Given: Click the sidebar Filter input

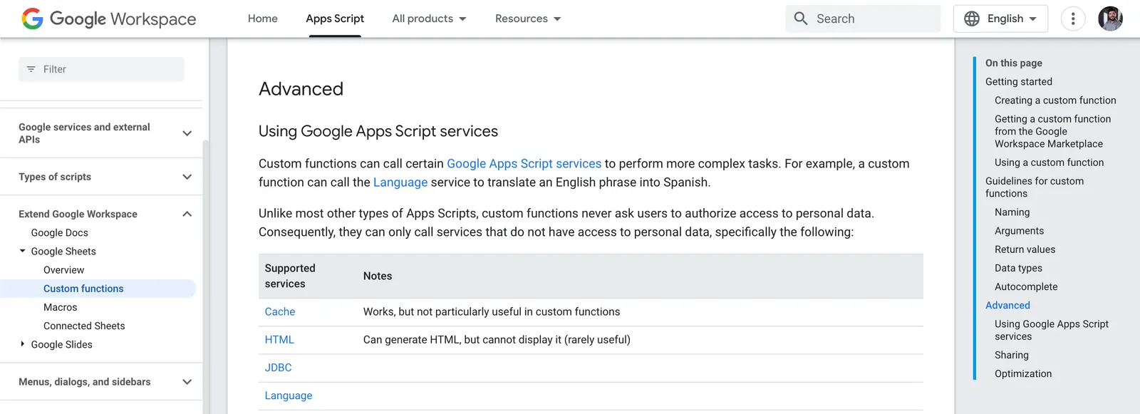Looking at the screenshot, I should click(101, 69).
